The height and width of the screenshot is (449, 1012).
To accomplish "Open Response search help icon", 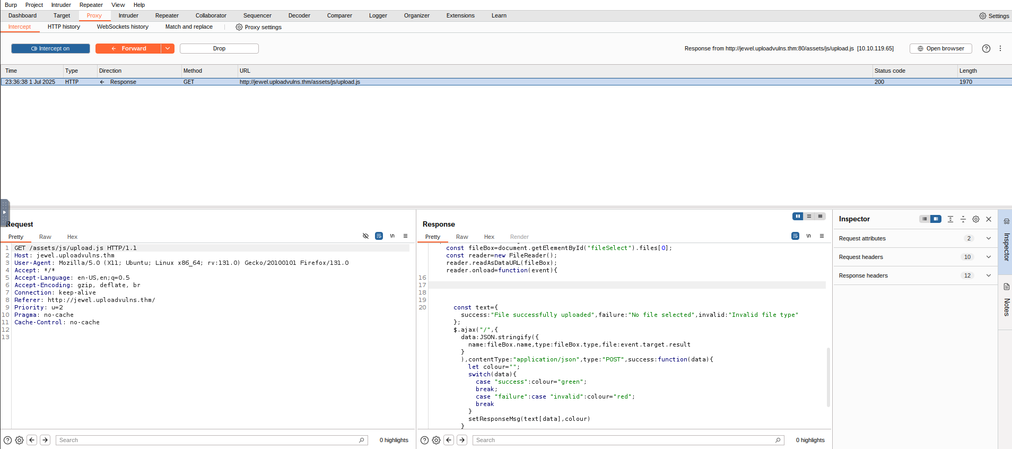I will (x=424, y=440).
